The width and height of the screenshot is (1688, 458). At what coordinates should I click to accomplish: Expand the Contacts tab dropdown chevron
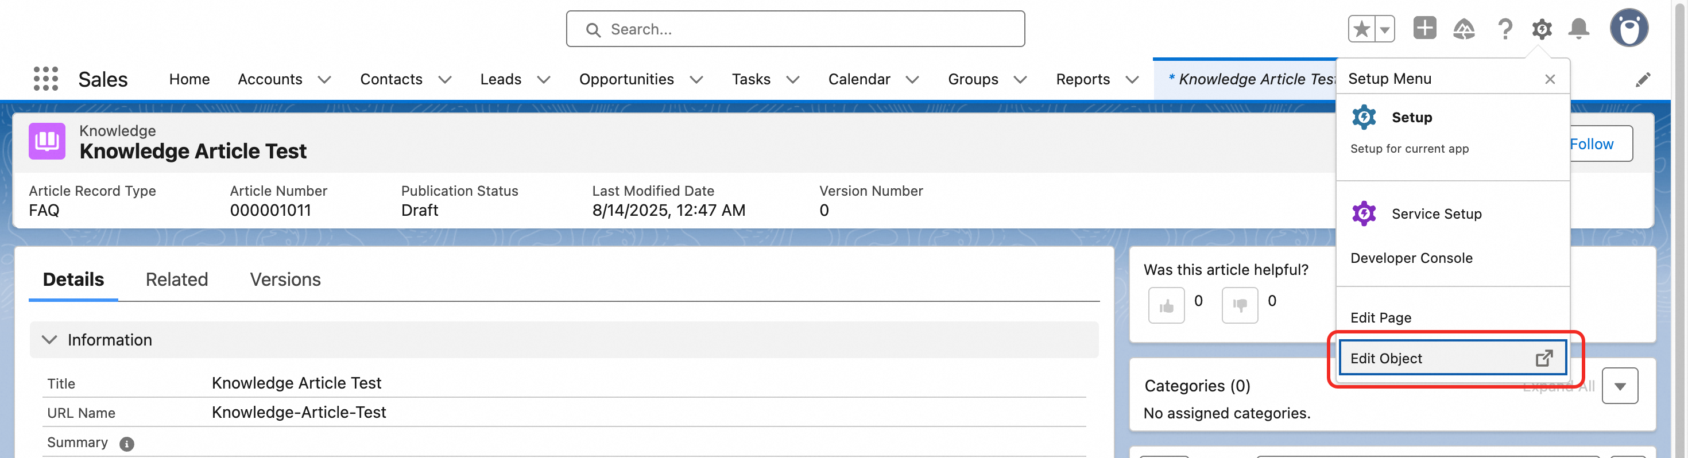pyautogui.click(x=445, y=80)
